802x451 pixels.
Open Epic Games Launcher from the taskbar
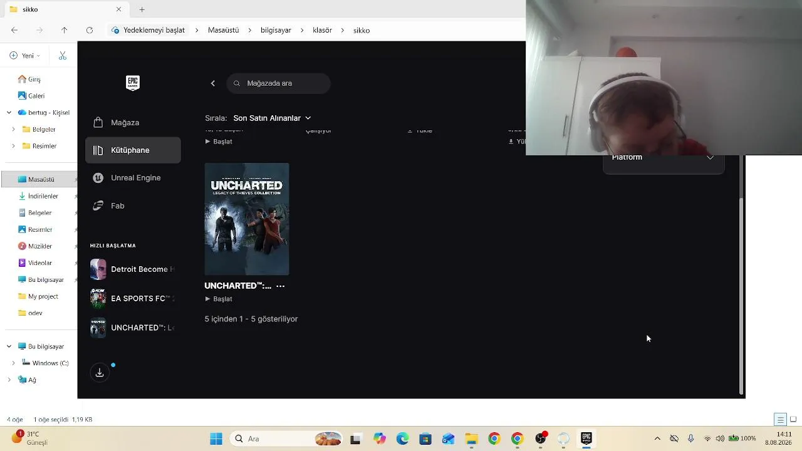point(586,438)
